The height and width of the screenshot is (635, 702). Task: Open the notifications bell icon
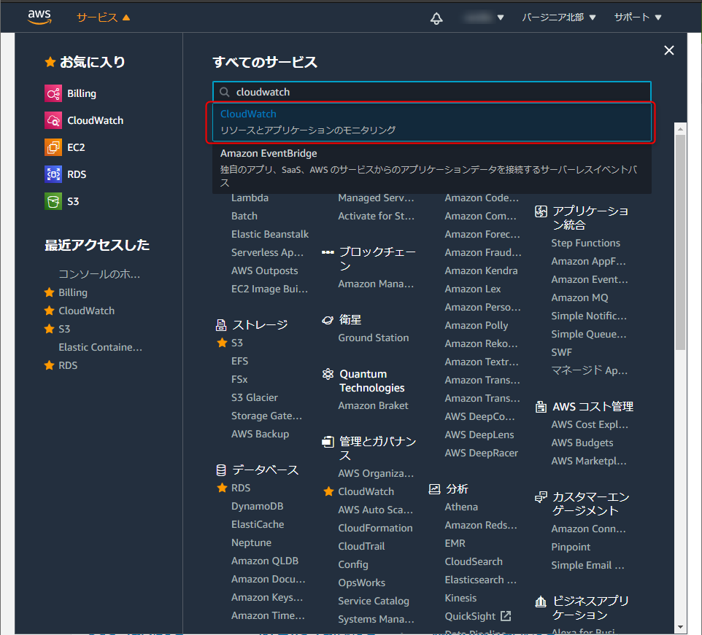coord(436,18)
